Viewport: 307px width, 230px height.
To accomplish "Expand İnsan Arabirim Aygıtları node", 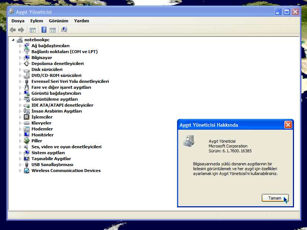I will tap(20, 111).
